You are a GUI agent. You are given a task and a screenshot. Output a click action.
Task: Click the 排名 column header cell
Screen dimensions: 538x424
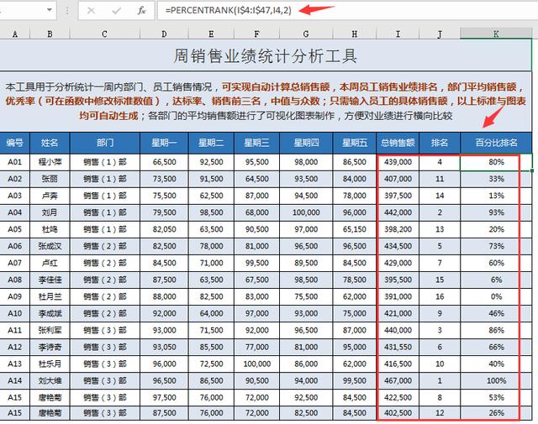coord(440,143)
